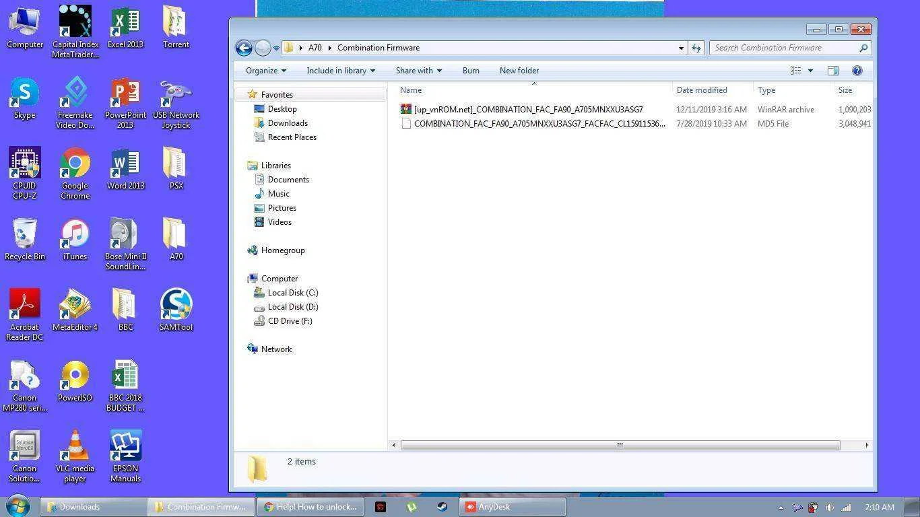The height and width of the screenshot is (517, 920).
Task: Open the PSX folder on desktop
Action: pyautogui.click(x=176, y=168)
